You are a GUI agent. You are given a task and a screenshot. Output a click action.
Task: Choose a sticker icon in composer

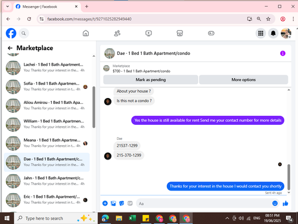coord(122,203)
